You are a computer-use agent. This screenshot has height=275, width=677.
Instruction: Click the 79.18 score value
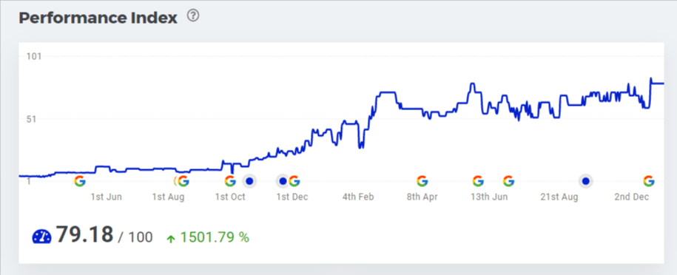coord(84,235)
